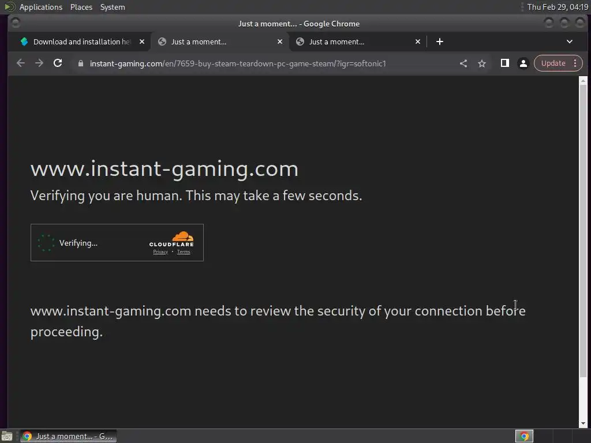This screenshot has width=591, height=443.
Task: Click the distro logo in top panel
Action: (9, 7)
